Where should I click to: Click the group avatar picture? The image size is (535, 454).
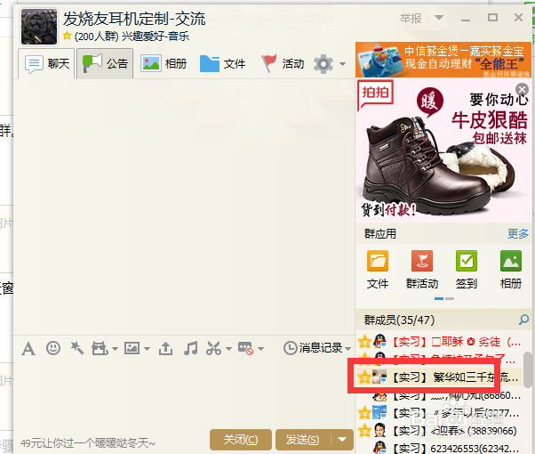coord(39,27)
